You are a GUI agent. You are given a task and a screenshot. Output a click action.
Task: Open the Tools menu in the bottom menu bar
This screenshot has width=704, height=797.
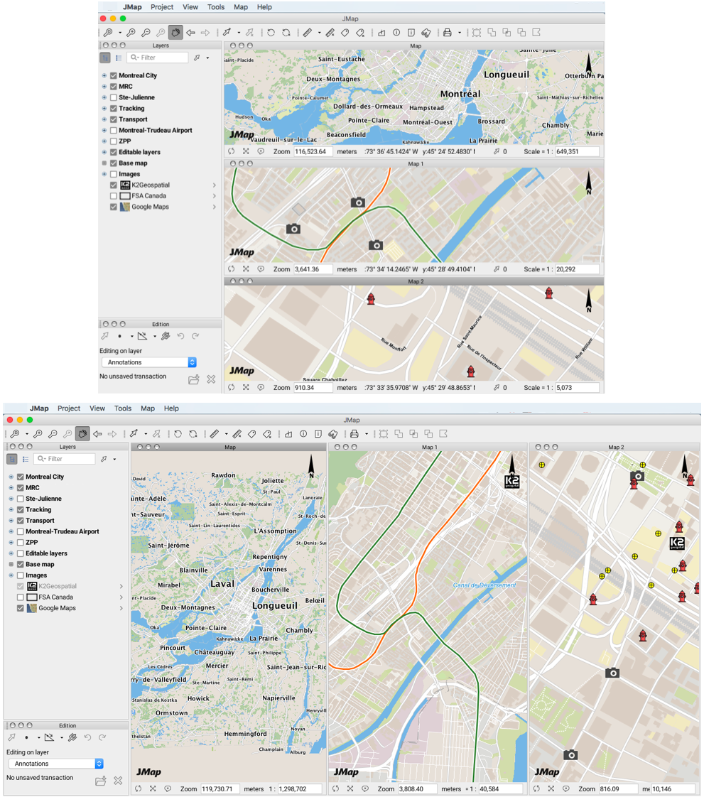pyautogui.click(x=123, y=408)
